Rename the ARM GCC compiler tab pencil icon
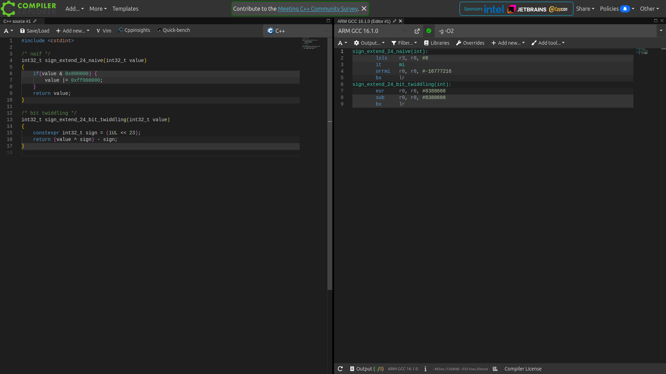Image resolution: width=666 pixels, height=374 pixels. (394, 21)
